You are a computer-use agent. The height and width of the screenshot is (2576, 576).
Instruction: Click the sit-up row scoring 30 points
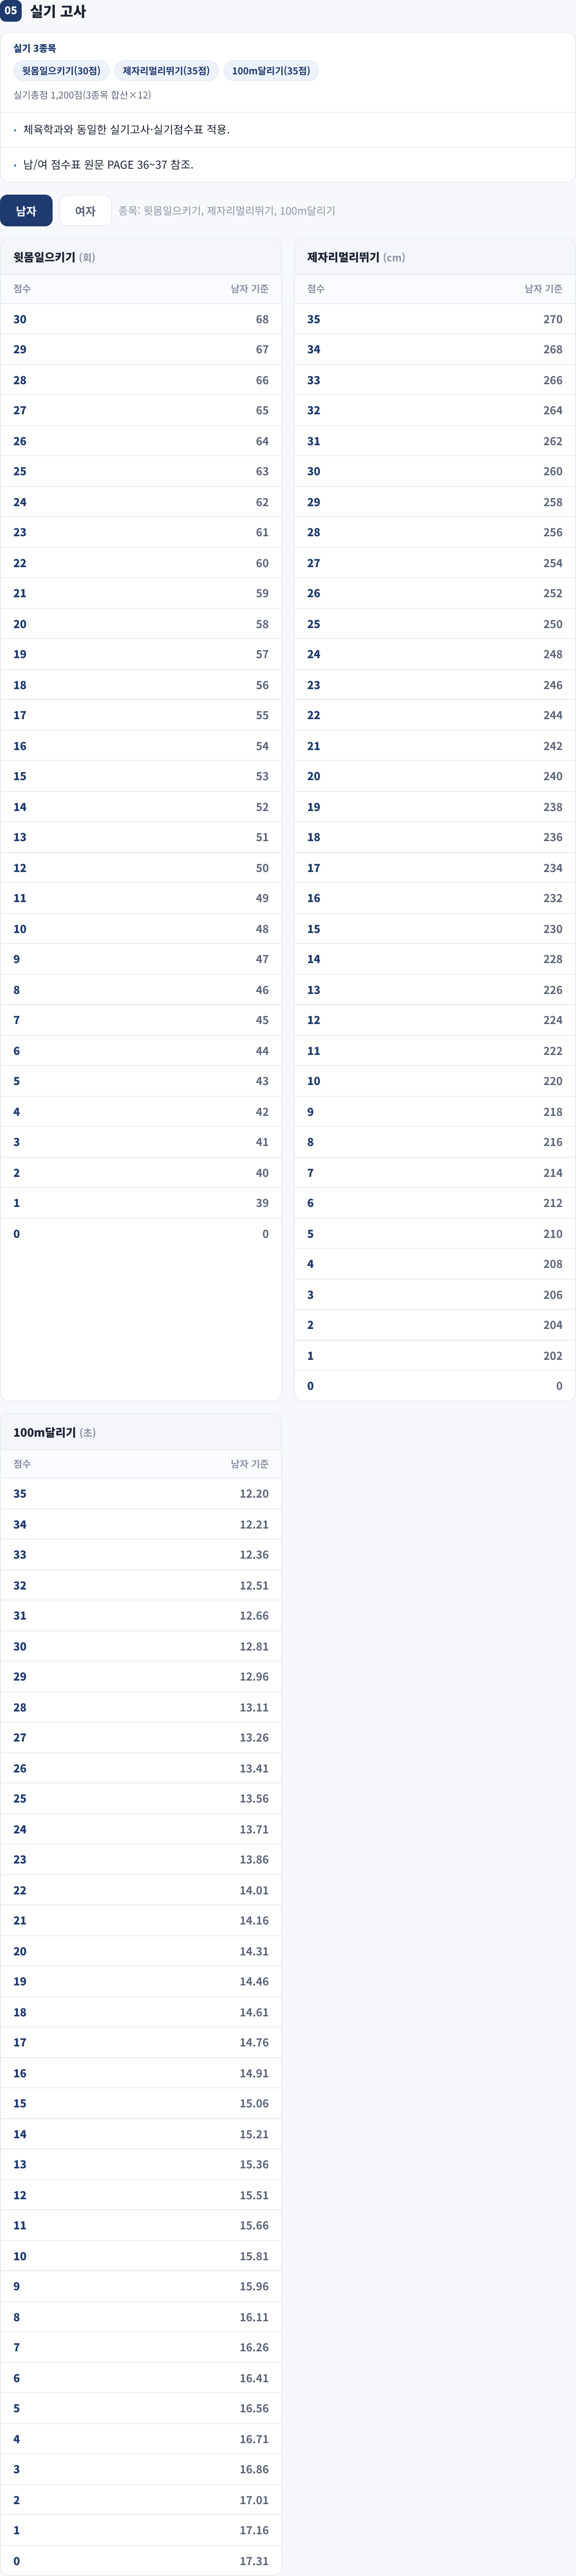click(141, 319)
